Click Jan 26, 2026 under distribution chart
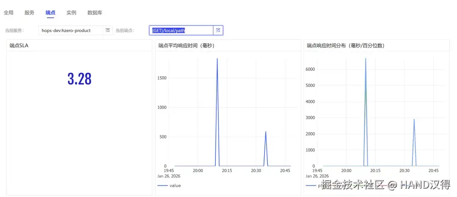The height and width of the screenshot is (197, 457). pyautogui.click(x=317, y=176)
